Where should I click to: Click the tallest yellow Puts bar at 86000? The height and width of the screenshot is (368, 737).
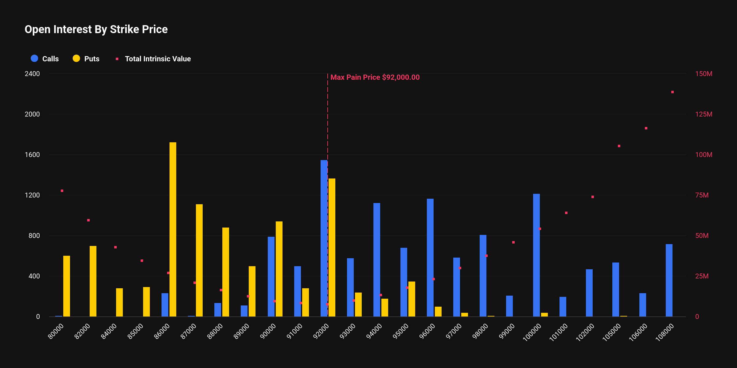click(x=173, y=230)
